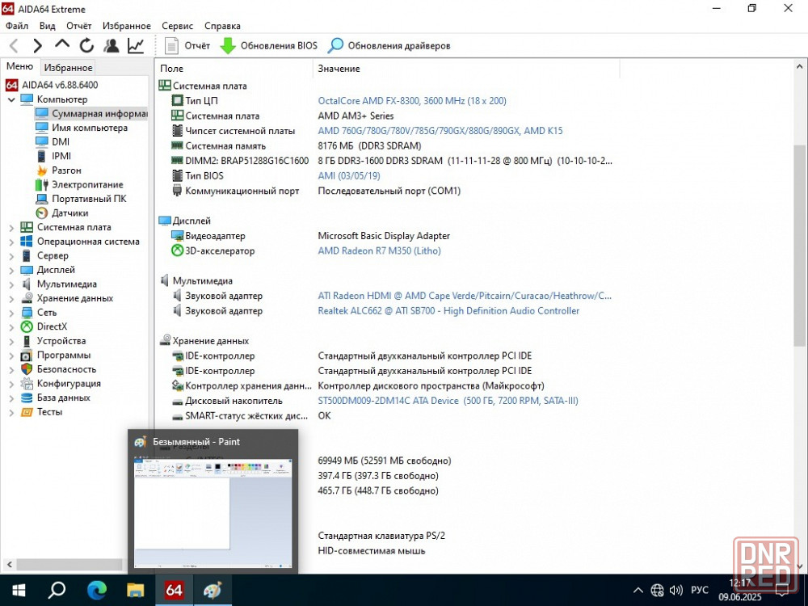Open the ATI Radeon HDMI audio link

465,296
